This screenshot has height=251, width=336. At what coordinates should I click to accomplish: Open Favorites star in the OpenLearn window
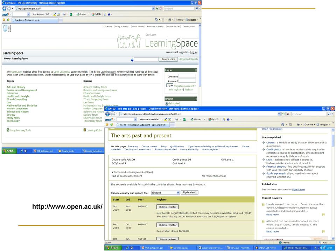(4, 20)
